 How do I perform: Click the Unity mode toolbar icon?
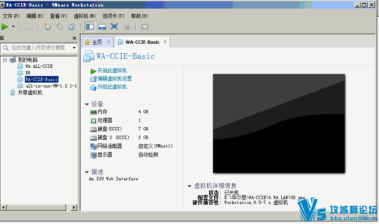coord(127,27)
